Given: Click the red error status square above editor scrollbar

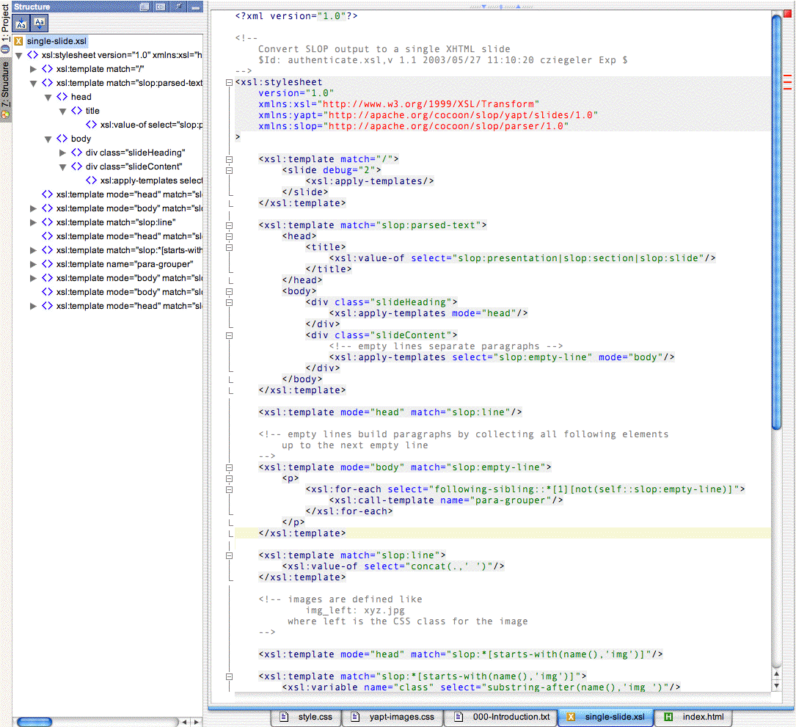Looking at the screenshot, I should (x=787, y=14).
